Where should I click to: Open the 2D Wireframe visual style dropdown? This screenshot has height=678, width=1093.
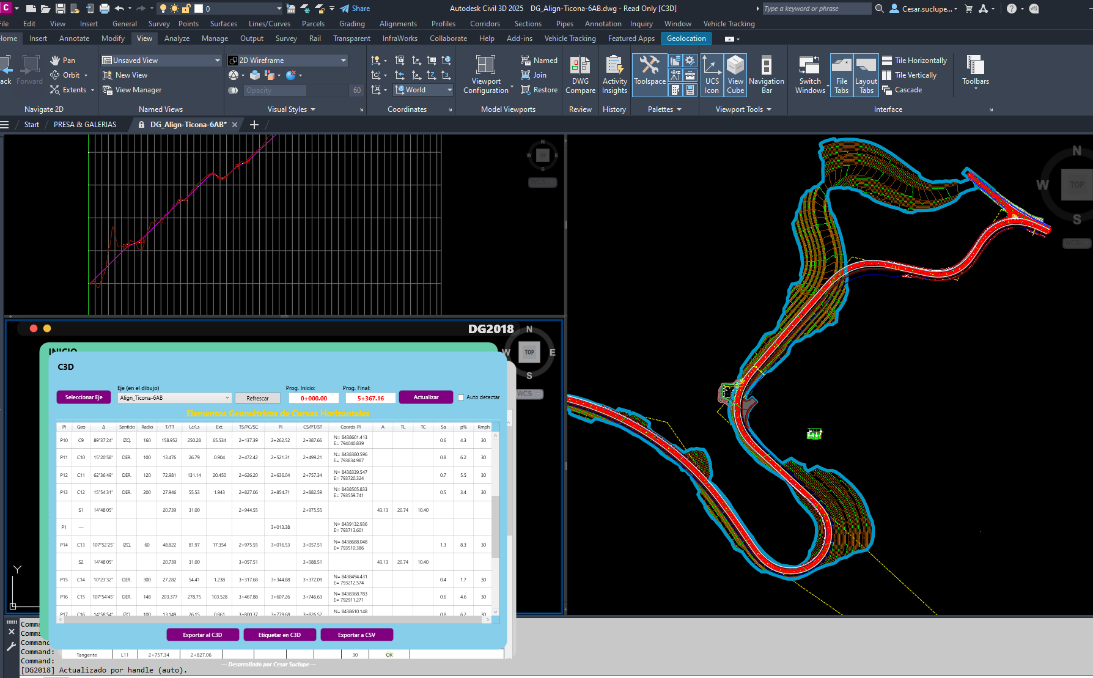344,61
